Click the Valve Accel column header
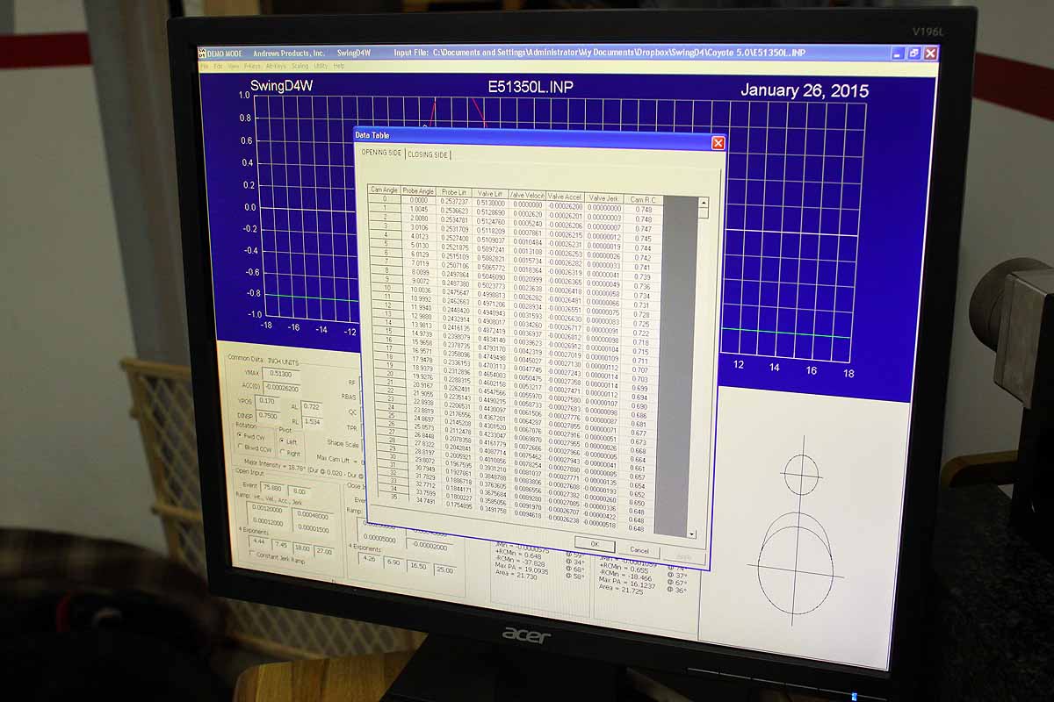Viewport: 1054px width, 702px height. (565, 196)
